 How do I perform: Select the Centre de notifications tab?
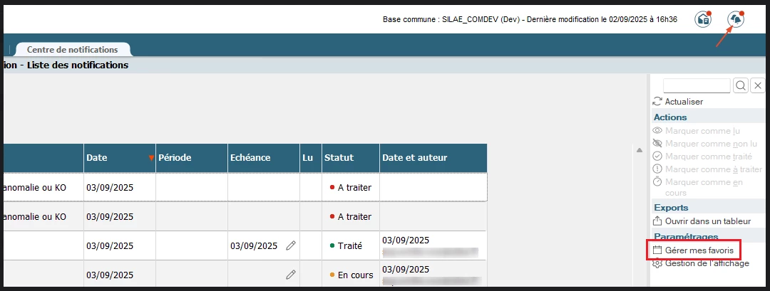72,50
